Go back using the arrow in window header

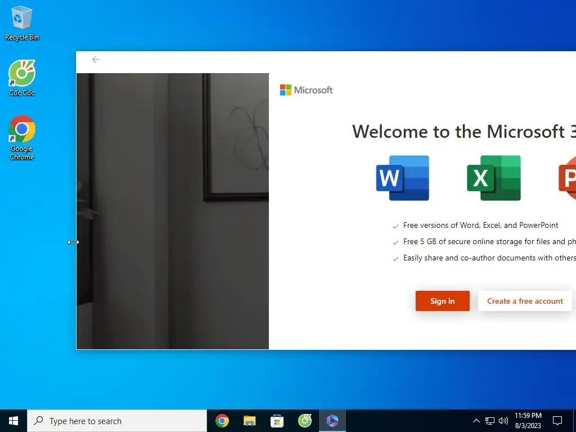[x=96, y=60]
